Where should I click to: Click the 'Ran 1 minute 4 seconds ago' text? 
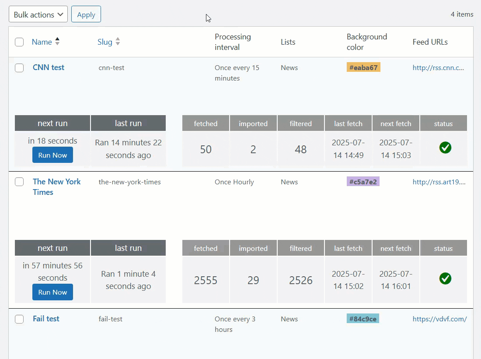click(x=128, y=280)
